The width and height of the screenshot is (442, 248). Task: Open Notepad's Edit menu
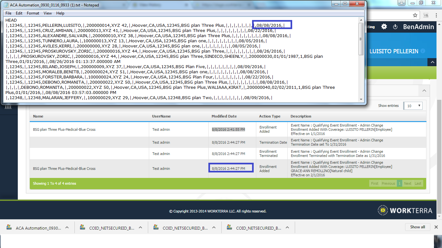click(x=19, y=13)
